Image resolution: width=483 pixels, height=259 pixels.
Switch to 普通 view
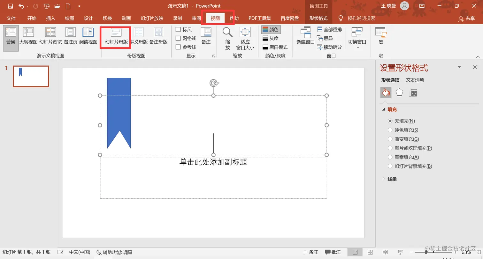click(11, 38)
